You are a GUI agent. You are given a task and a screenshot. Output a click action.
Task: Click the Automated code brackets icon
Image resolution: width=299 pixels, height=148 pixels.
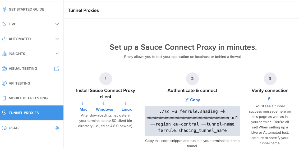tap(4, 39)
